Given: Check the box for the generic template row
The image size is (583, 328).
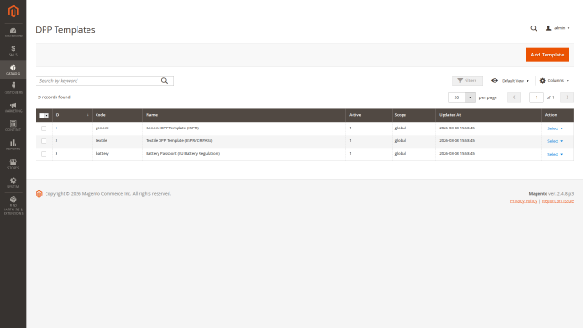Looking at the screenshot, I should point(44,128).
